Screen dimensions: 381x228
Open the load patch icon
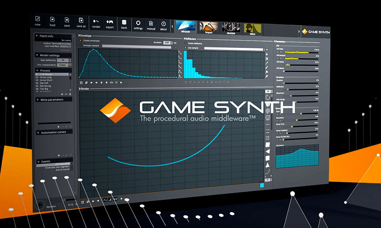click(52, 19)
